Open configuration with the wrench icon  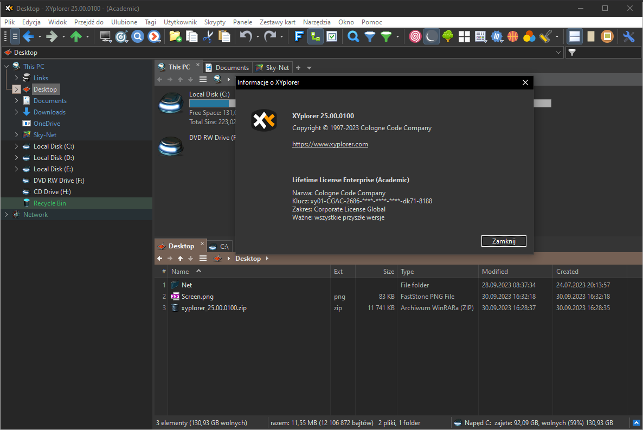click(x=629, y=37)
